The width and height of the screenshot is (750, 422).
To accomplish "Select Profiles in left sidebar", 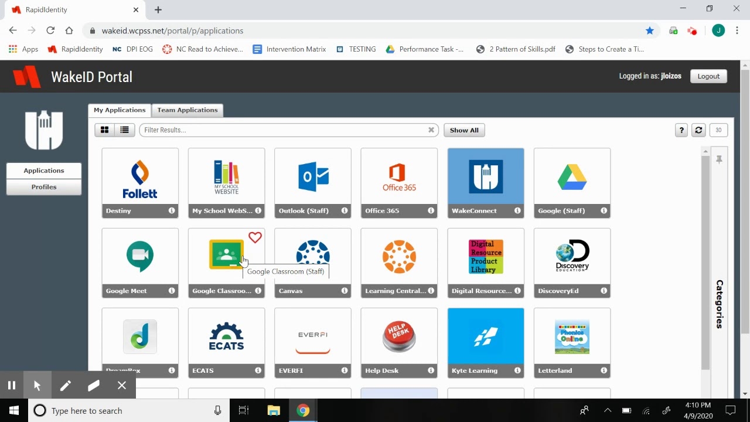I will coord(44,187).
